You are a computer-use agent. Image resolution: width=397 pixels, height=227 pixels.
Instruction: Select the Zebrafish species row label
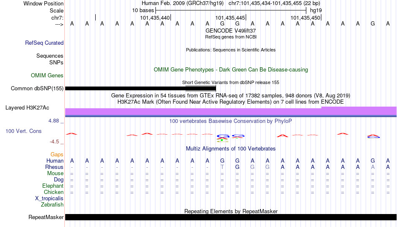52,204
